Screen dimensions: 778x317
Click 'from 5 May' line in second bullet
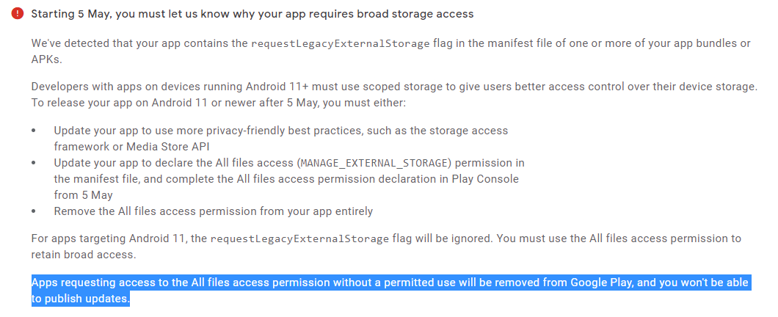point(84,195)
